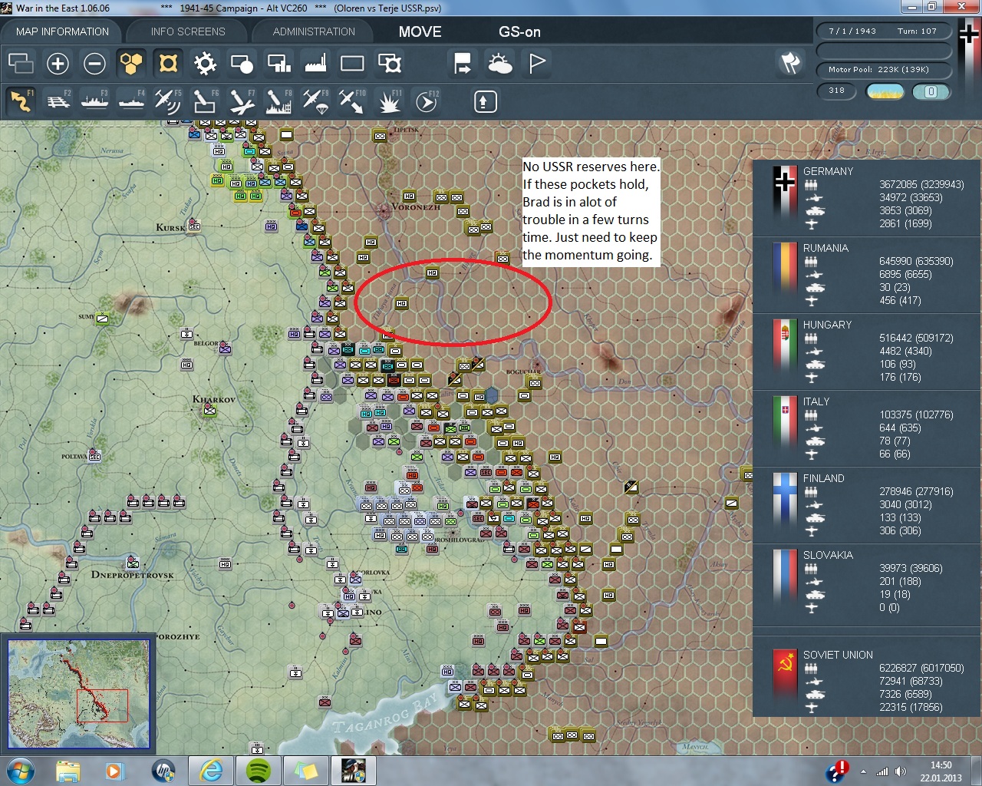
Task: Click the double flags icon
Action: [x=791, y=63]
